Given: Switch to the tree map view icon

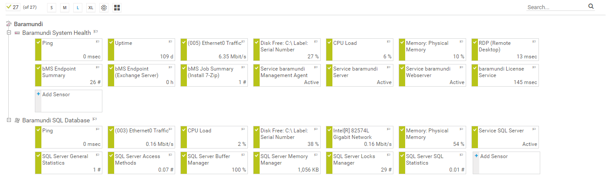Looking at the screenshot, I should (117, 7).
